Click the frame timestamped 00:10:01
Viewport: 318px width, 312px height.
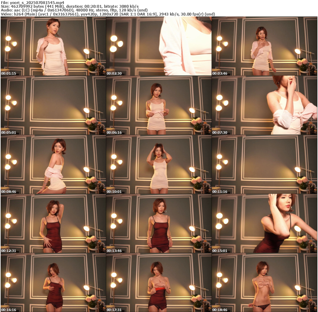pos(159,165)
